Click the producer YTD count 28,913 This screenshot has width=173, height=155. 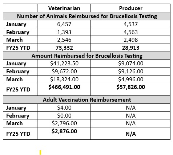[130, 48]
